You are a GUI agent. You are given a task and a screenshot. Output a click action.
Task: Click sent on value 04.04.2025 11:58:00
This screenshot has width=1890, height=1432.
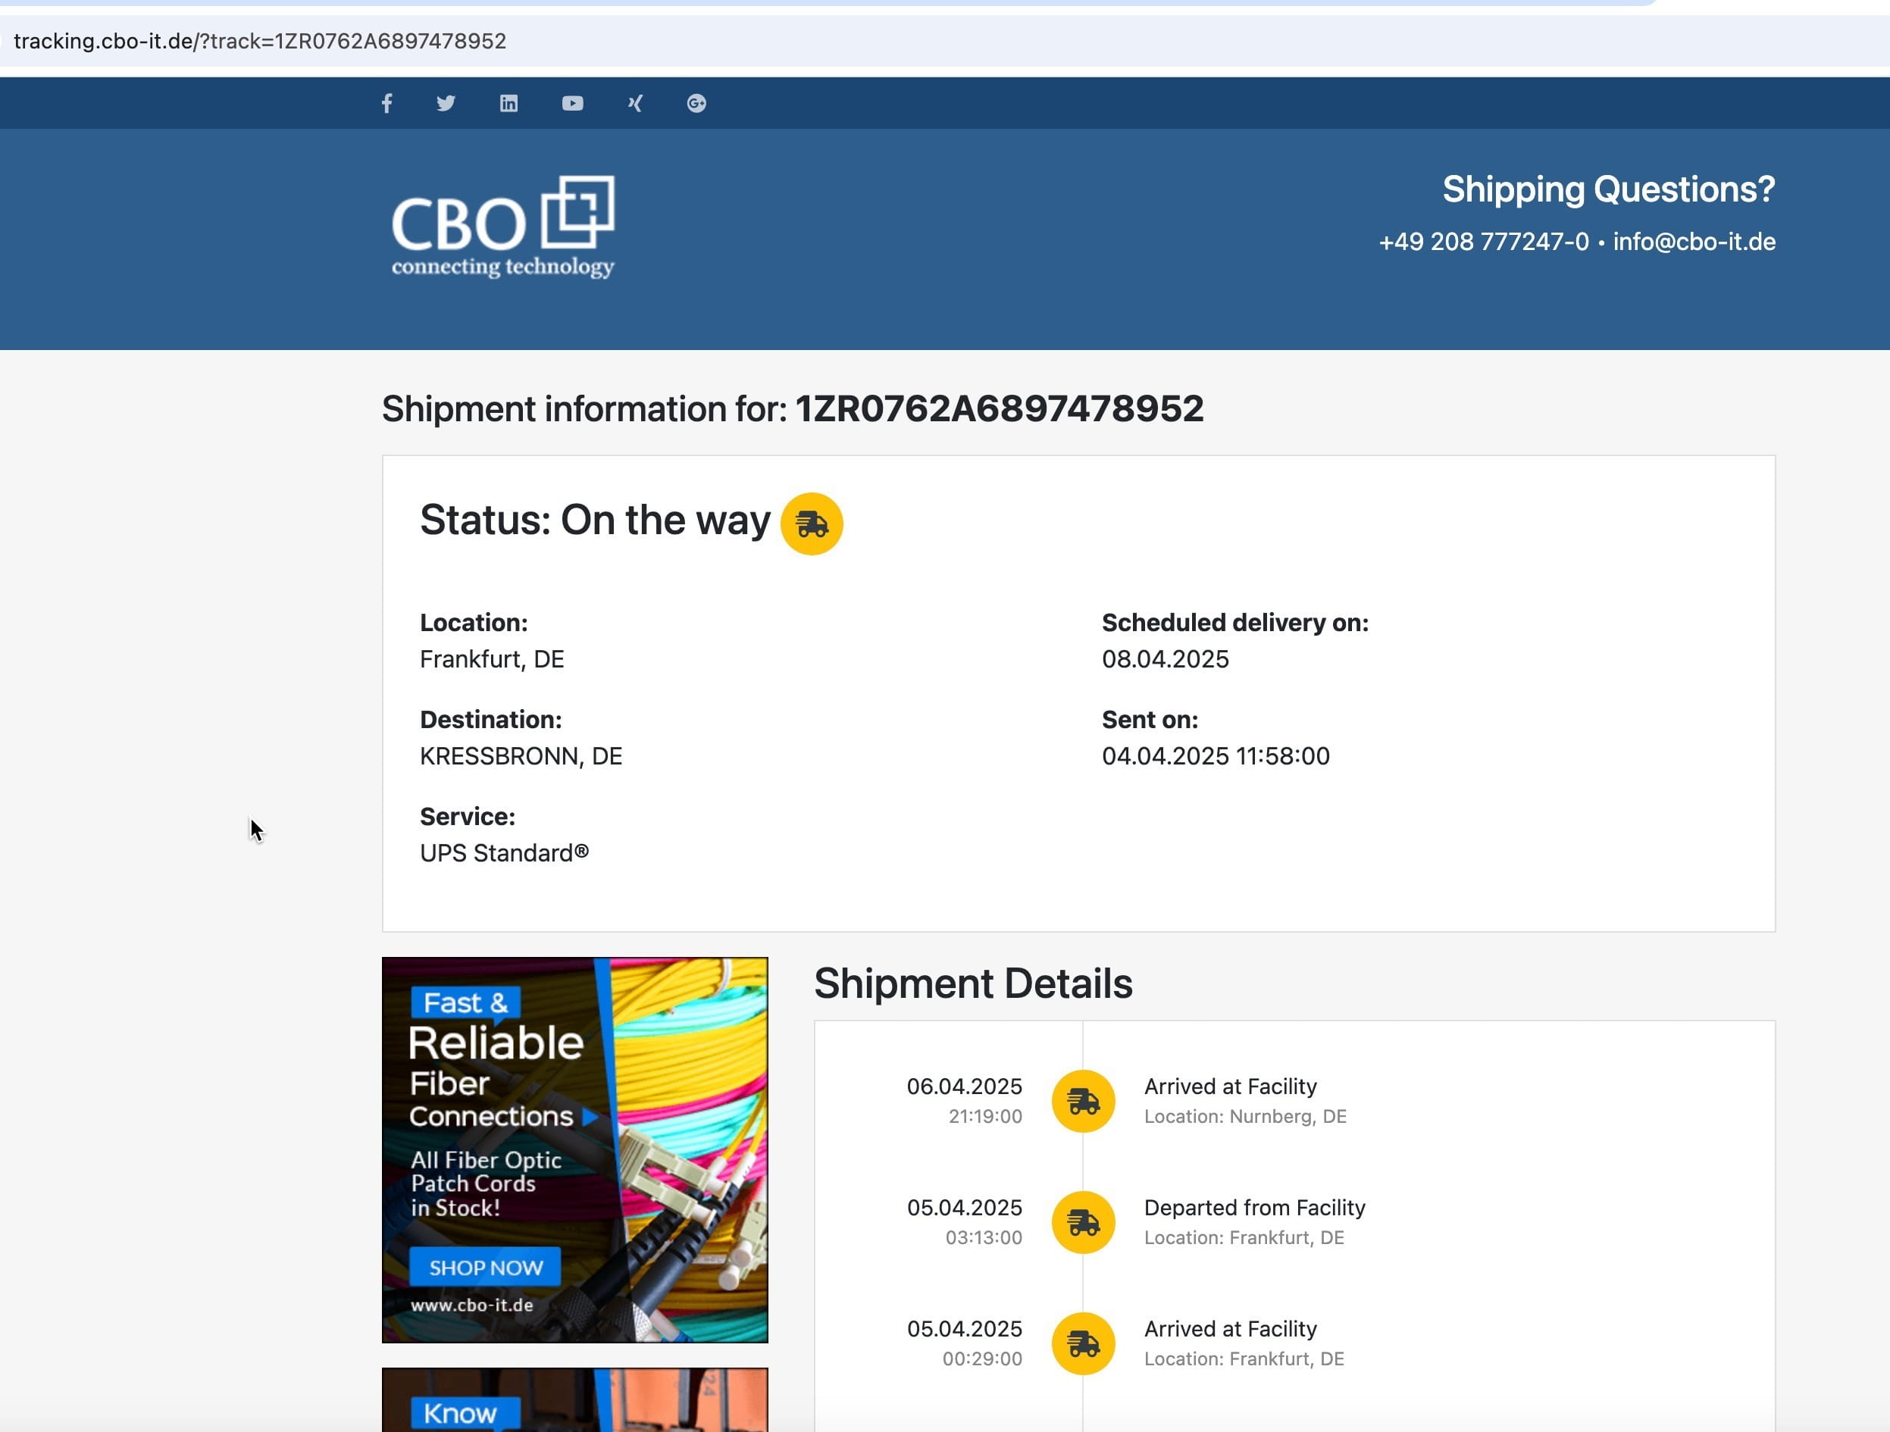click(1216, 756)
